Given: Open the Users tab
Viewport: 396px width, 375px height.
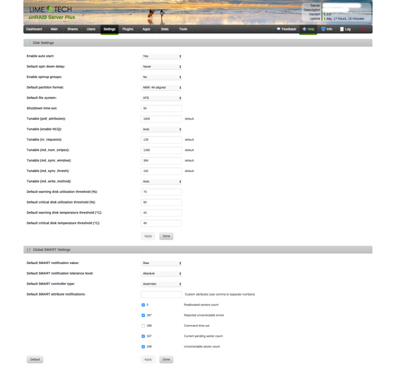Looking at the screenshot, I should tap(91, 29).
